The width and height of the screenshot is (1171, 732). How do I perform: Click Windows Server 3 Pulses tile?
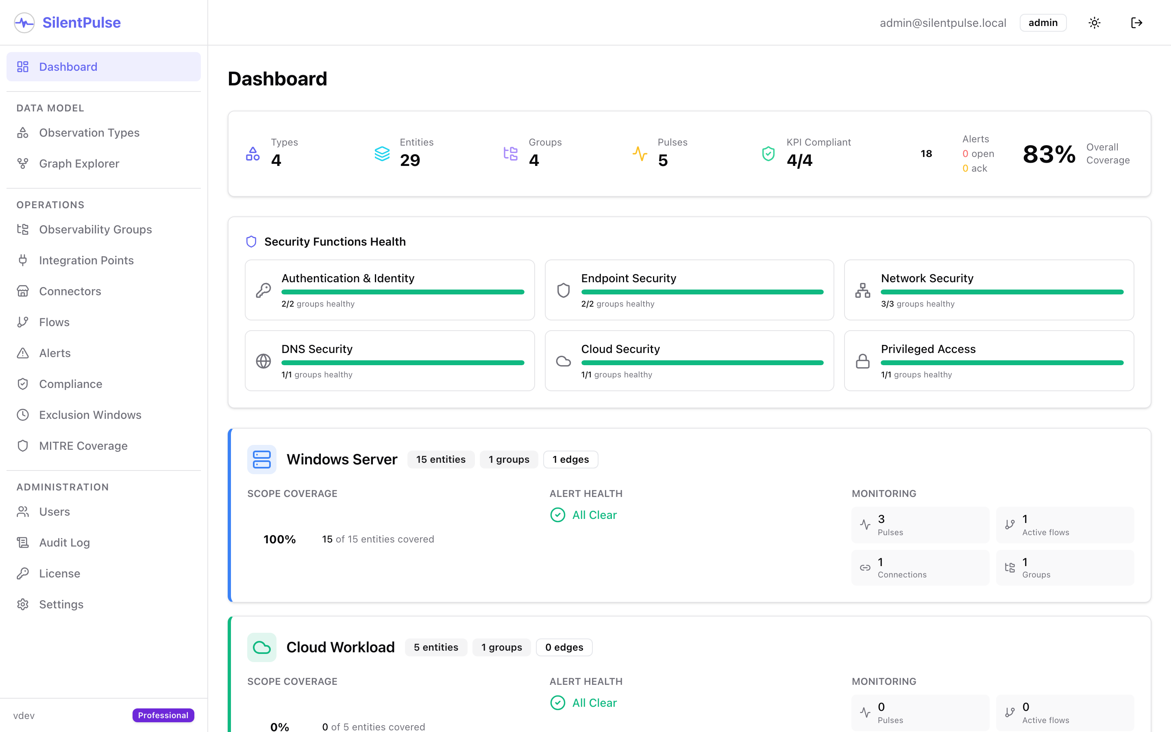[921, 525]
